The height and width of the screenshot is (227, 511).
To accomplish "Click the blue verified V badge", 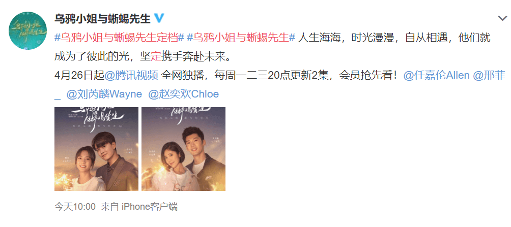I will click(159, 18).
